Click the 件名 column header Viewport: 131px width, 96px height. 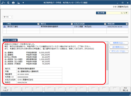(x=23, y=24)
